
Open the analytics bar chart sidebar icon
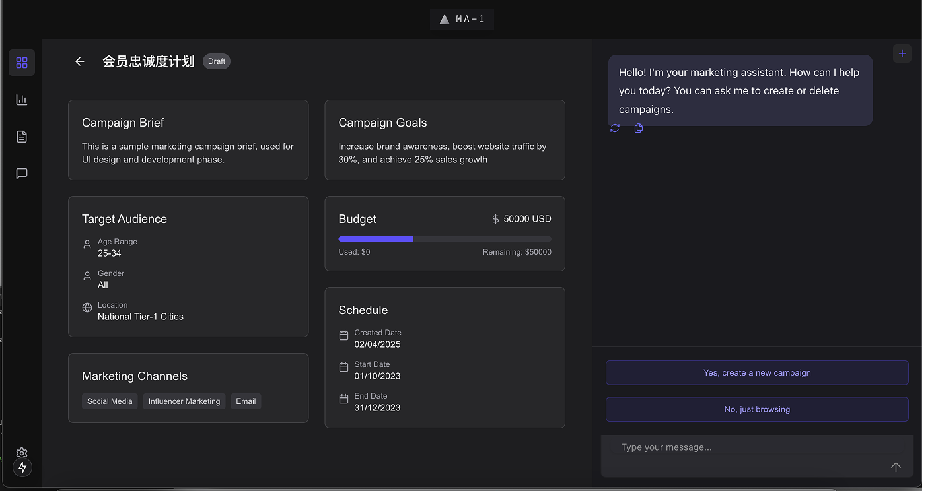[x=22, y=100]
